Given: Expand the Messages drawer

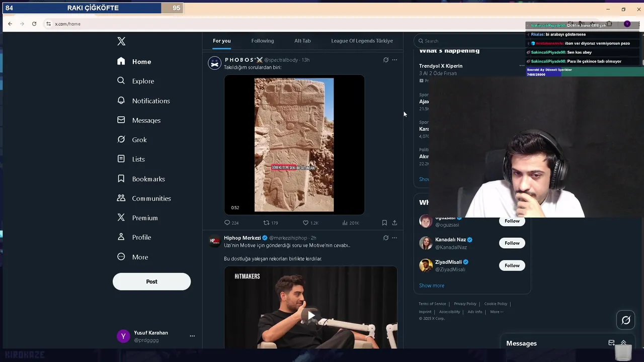Looking at the screenshot, I should (623, 343).
